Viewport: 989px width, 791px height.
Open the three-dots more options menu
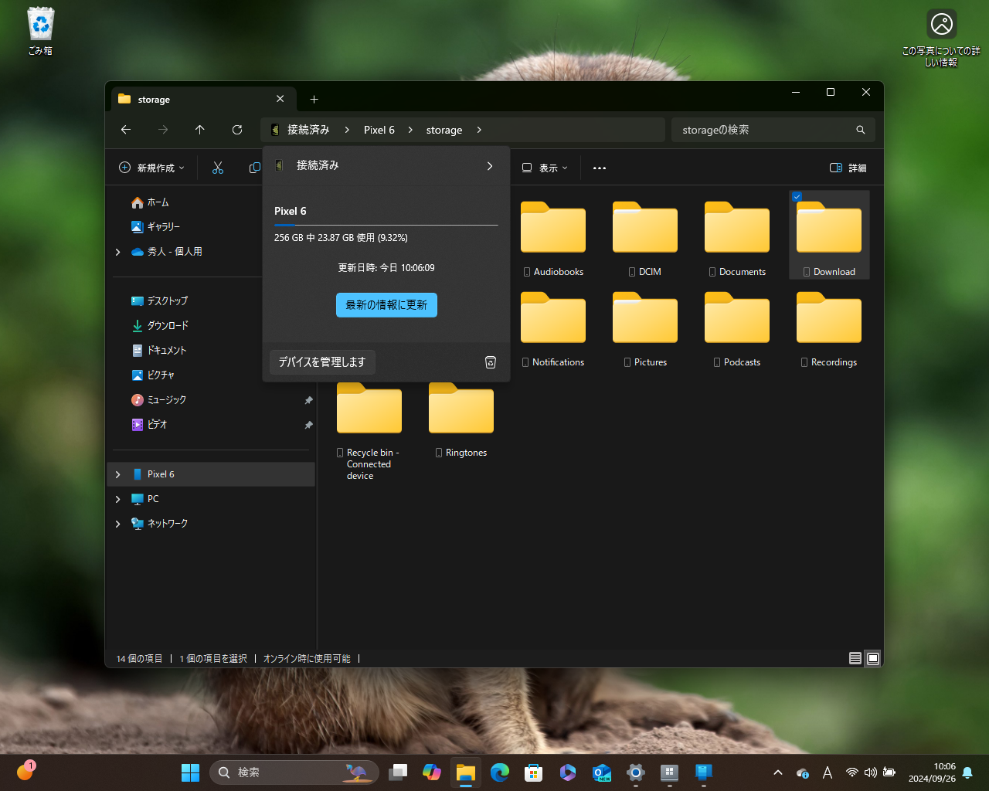click(x=600, y=168)
